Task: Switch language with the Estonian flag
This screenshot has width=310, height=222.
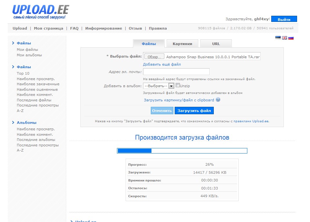Action: 278,38
